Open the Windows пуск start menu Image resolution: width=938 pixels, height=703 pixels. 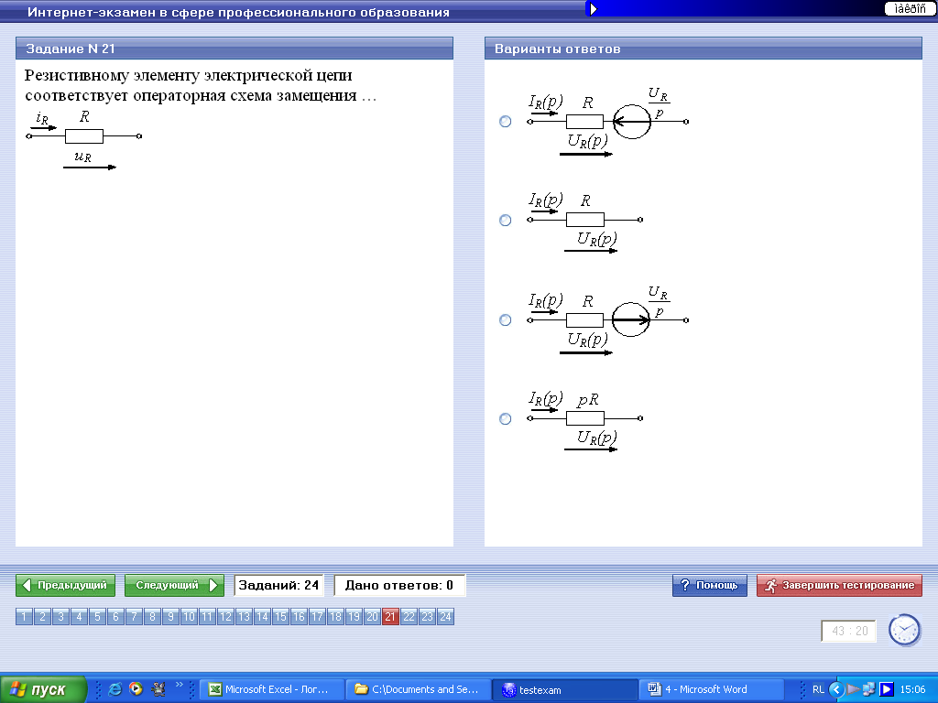point(44,689)
